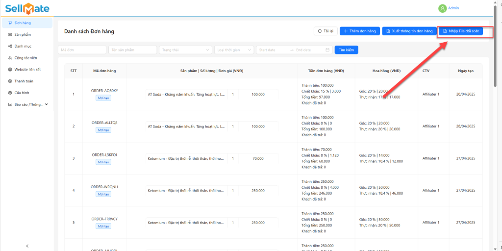
Task: Click the globe icon beside Website liên kết
Action: pos(10,69)
